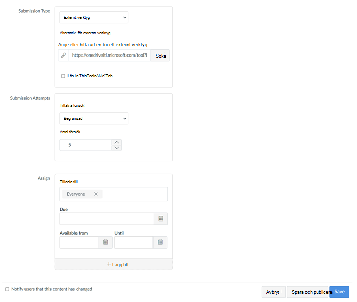Click the Avbryt button

coord(273,292)
